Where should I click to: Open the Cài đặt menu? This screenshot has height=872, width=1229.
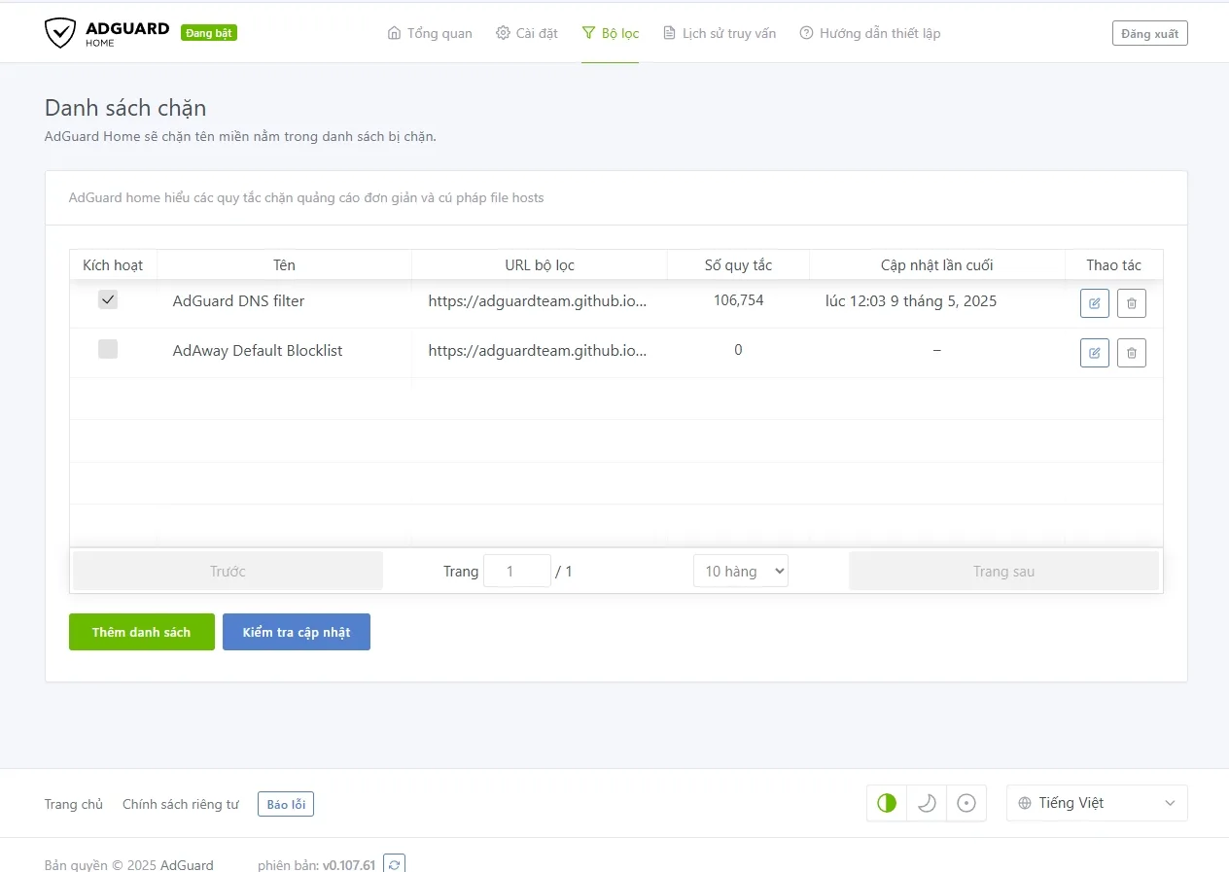click(x=527, y=33)
